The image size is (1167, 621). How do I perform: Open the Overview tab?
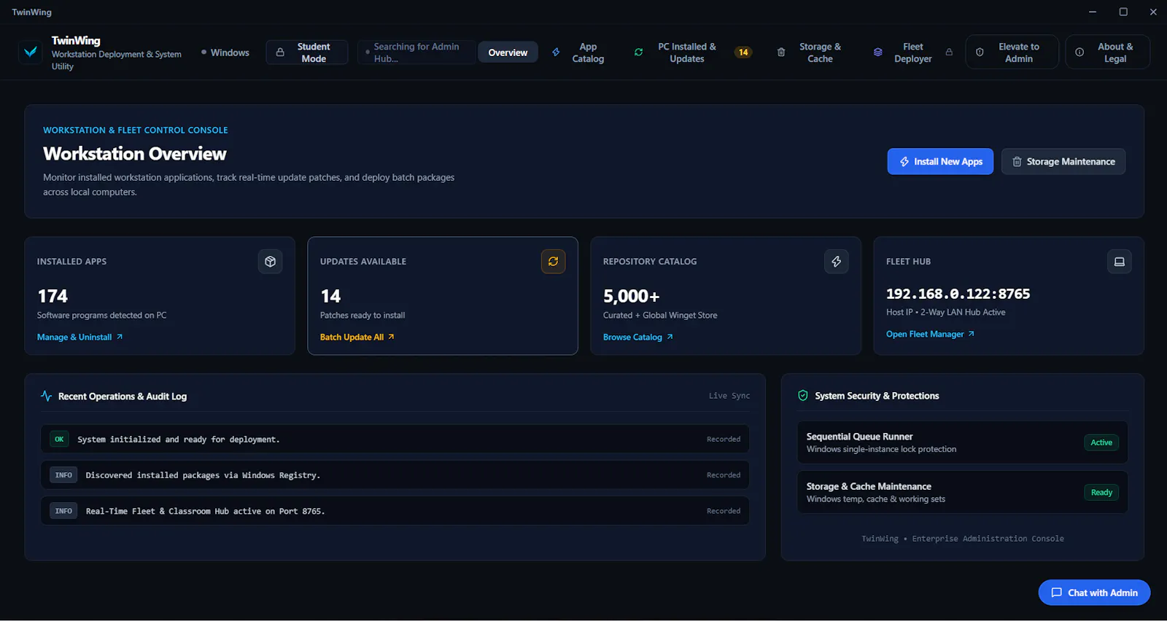pos(508,52)
